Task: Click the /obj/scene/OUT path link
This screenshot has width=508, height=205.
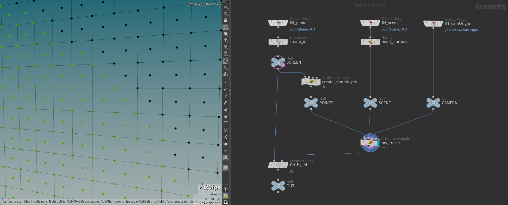Action: (x=395, y=29)
